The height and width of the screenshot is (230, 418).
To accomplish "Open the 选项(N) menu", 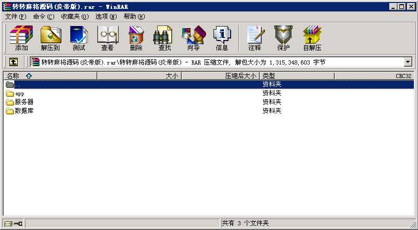I will click(x=106, y=17).
